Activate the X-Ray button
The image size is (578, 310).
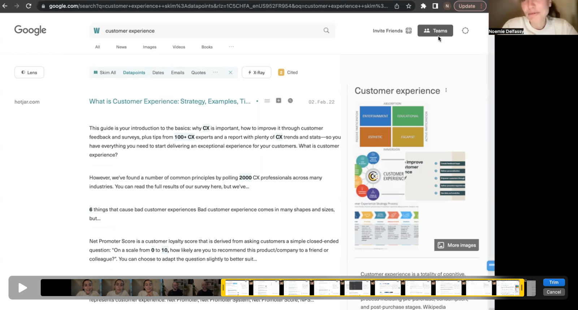click(256, 72)
